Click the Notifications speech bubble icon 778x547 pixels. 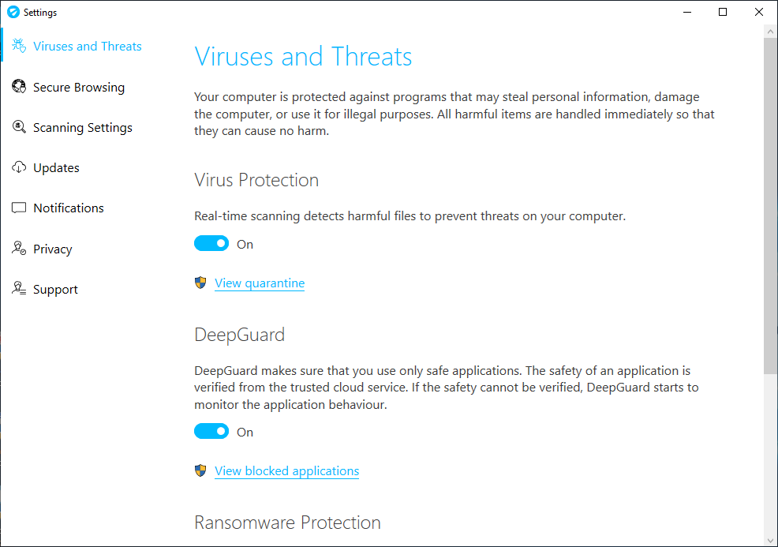point(19,208)
